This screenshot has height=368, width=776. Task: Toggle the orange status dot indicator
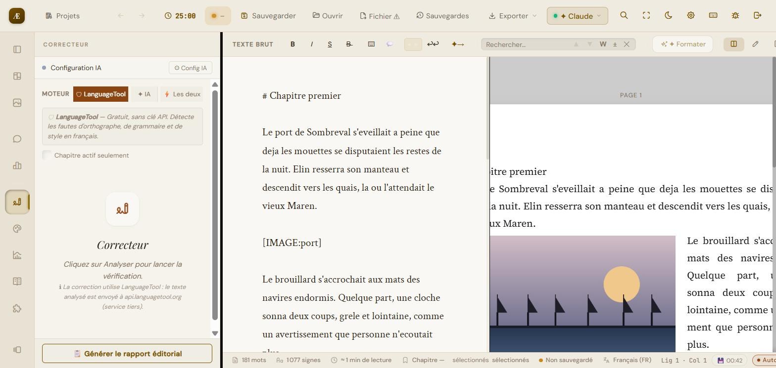tap(218, 16)
